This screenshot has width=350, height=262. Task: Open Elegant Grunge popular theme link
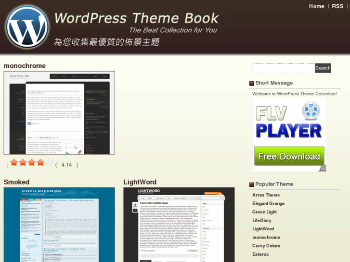point(268,203)
